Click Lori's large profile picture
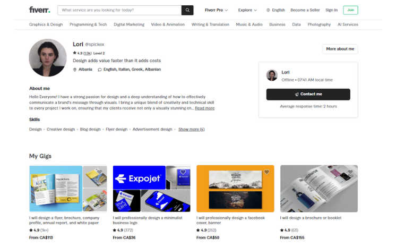This screenshot has height=247, width=396. click(48, 58)
